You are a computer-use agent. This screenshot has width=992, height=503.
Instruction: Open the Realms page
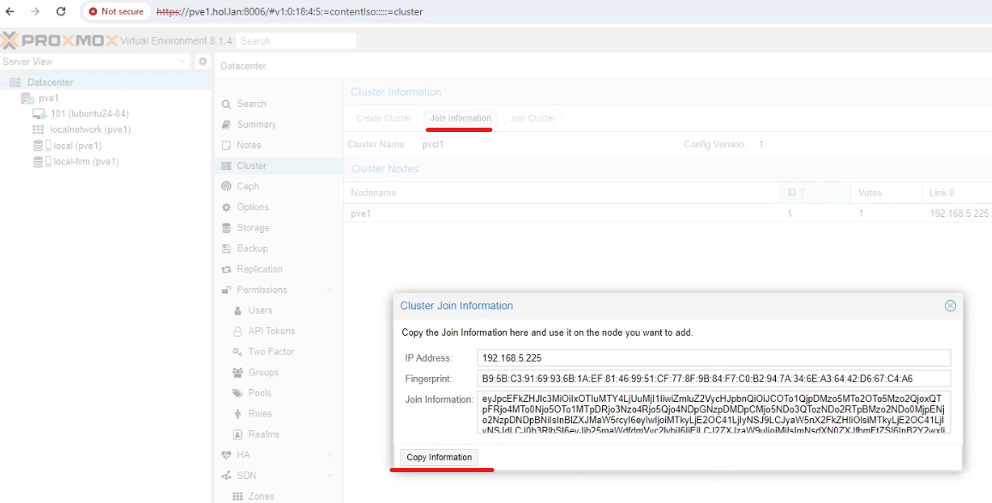(x=264, y=434)
